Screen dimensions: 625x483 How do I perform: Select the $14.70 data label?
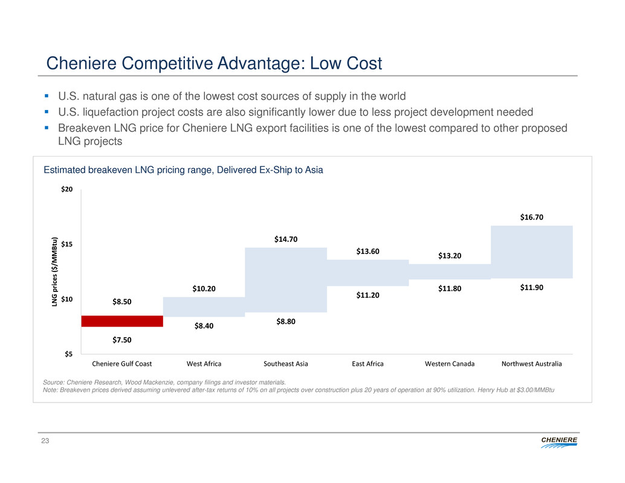coord(286,239)
